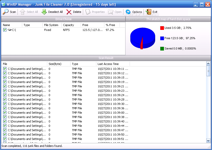Click 'Saved 0.0 MB ; 0.0000%' legend text
Screen dimensions: 212x150
click(x=180, y=48)
